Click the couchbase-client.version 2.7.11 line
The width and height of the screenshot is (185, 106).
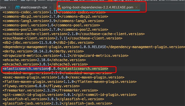[62, 38]
